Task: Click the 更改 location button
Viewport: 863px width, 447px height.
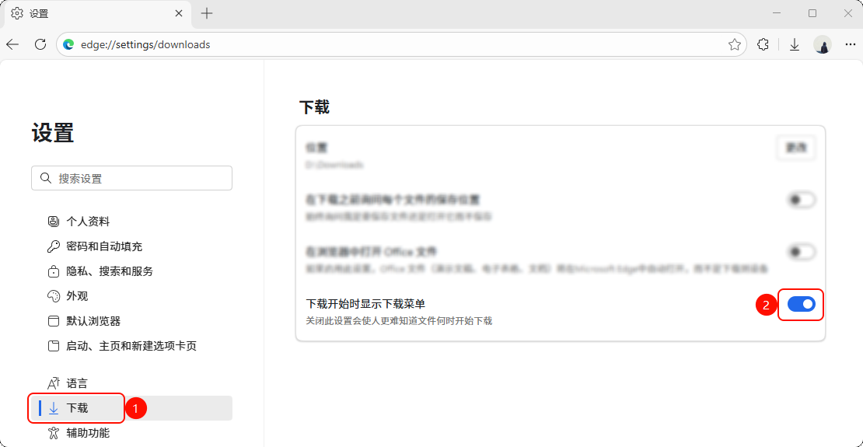Action: click(x=796, y=148)
